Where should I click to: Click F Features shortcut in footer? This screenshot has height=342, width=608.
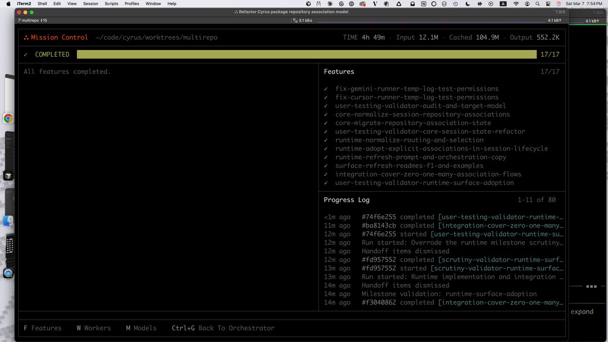[x=43, y=328]
